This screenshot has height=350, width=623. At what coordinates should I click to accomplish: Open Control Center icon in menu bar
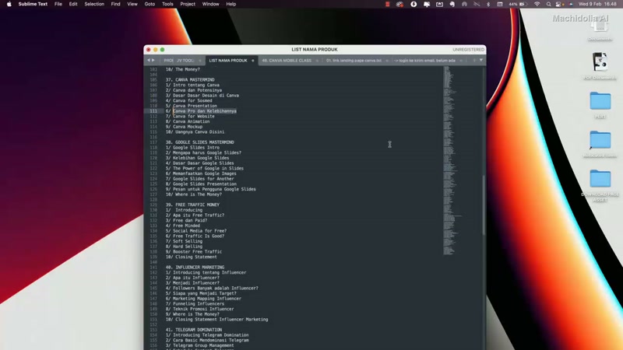coord(559,4)
